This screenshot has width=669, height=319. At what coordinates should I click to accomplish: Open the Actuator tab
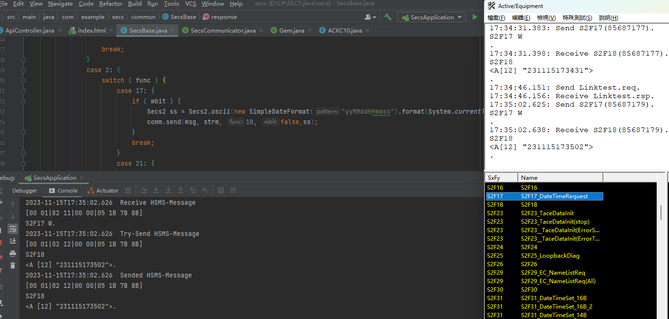(103, 191)
